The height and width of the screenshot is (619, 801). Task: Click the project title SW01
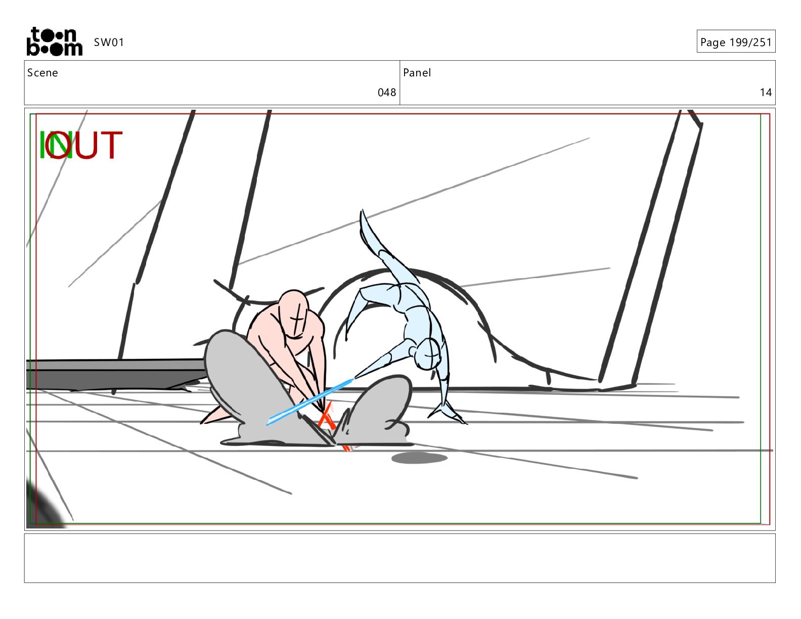click(x=109, y=42)
